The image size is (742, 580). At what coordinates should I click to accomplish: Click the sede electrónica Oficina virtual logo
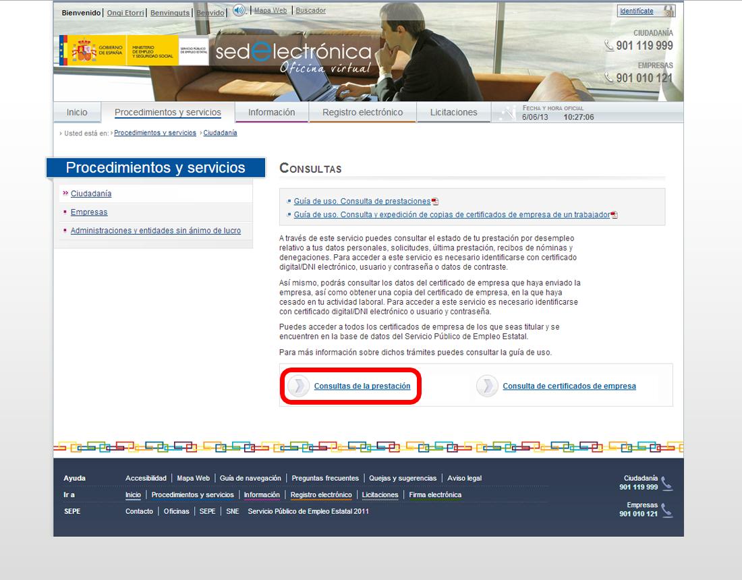coord(294,57)
